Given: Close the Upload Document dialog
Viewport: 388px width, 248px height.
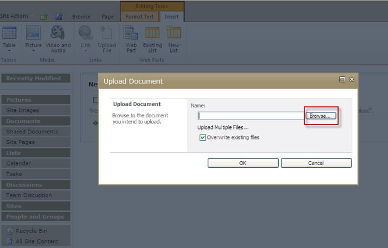Looking at the screenshot, I should [x=351, y=79].
